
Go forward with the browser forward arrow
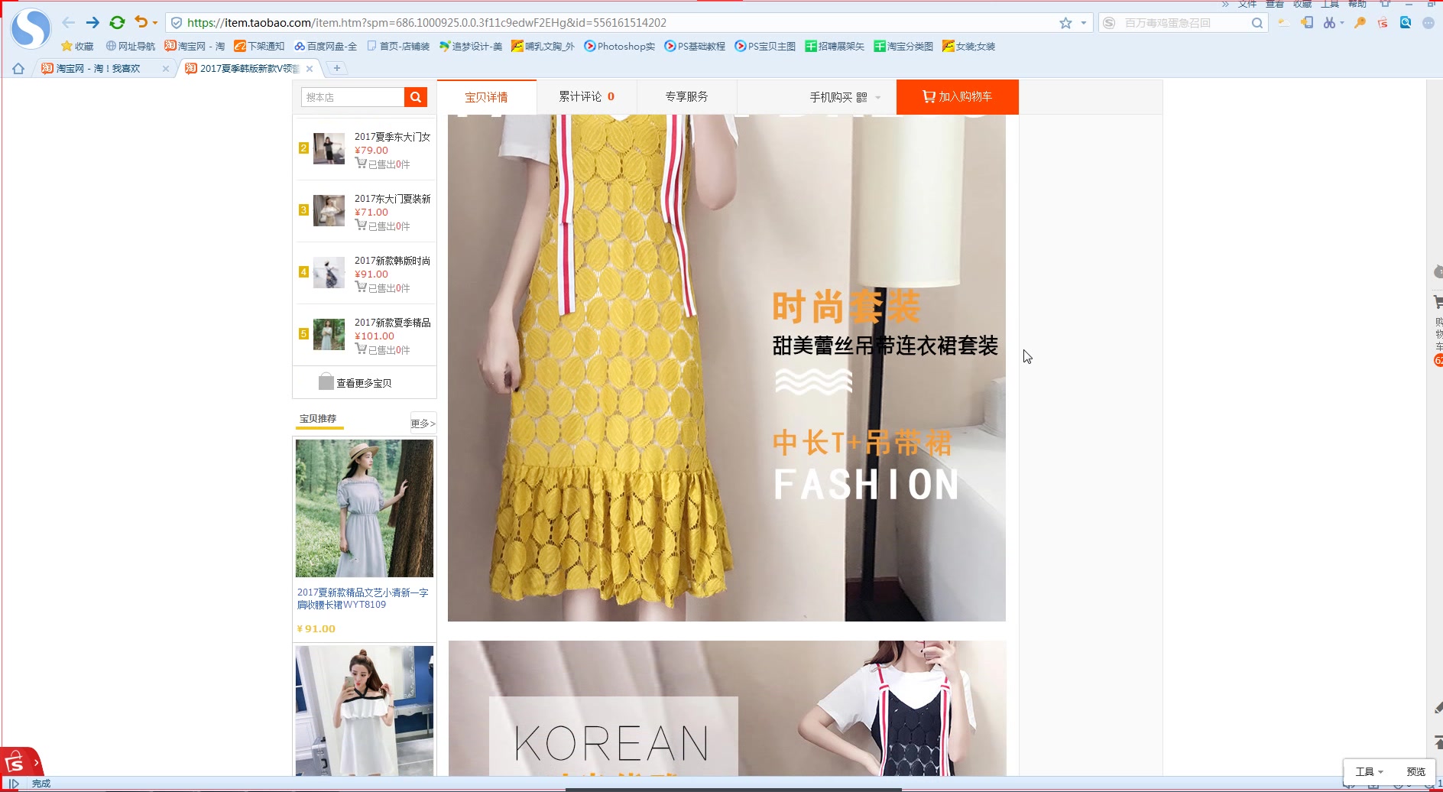[x=92, y=23]
